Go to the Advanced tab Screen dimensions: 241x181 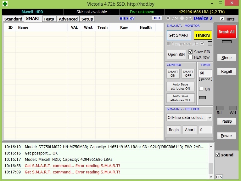click(x=68, y=19)
